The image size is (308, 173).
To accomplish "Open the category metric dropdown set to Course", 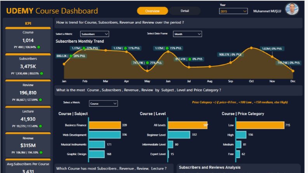I will pos(103,104).
